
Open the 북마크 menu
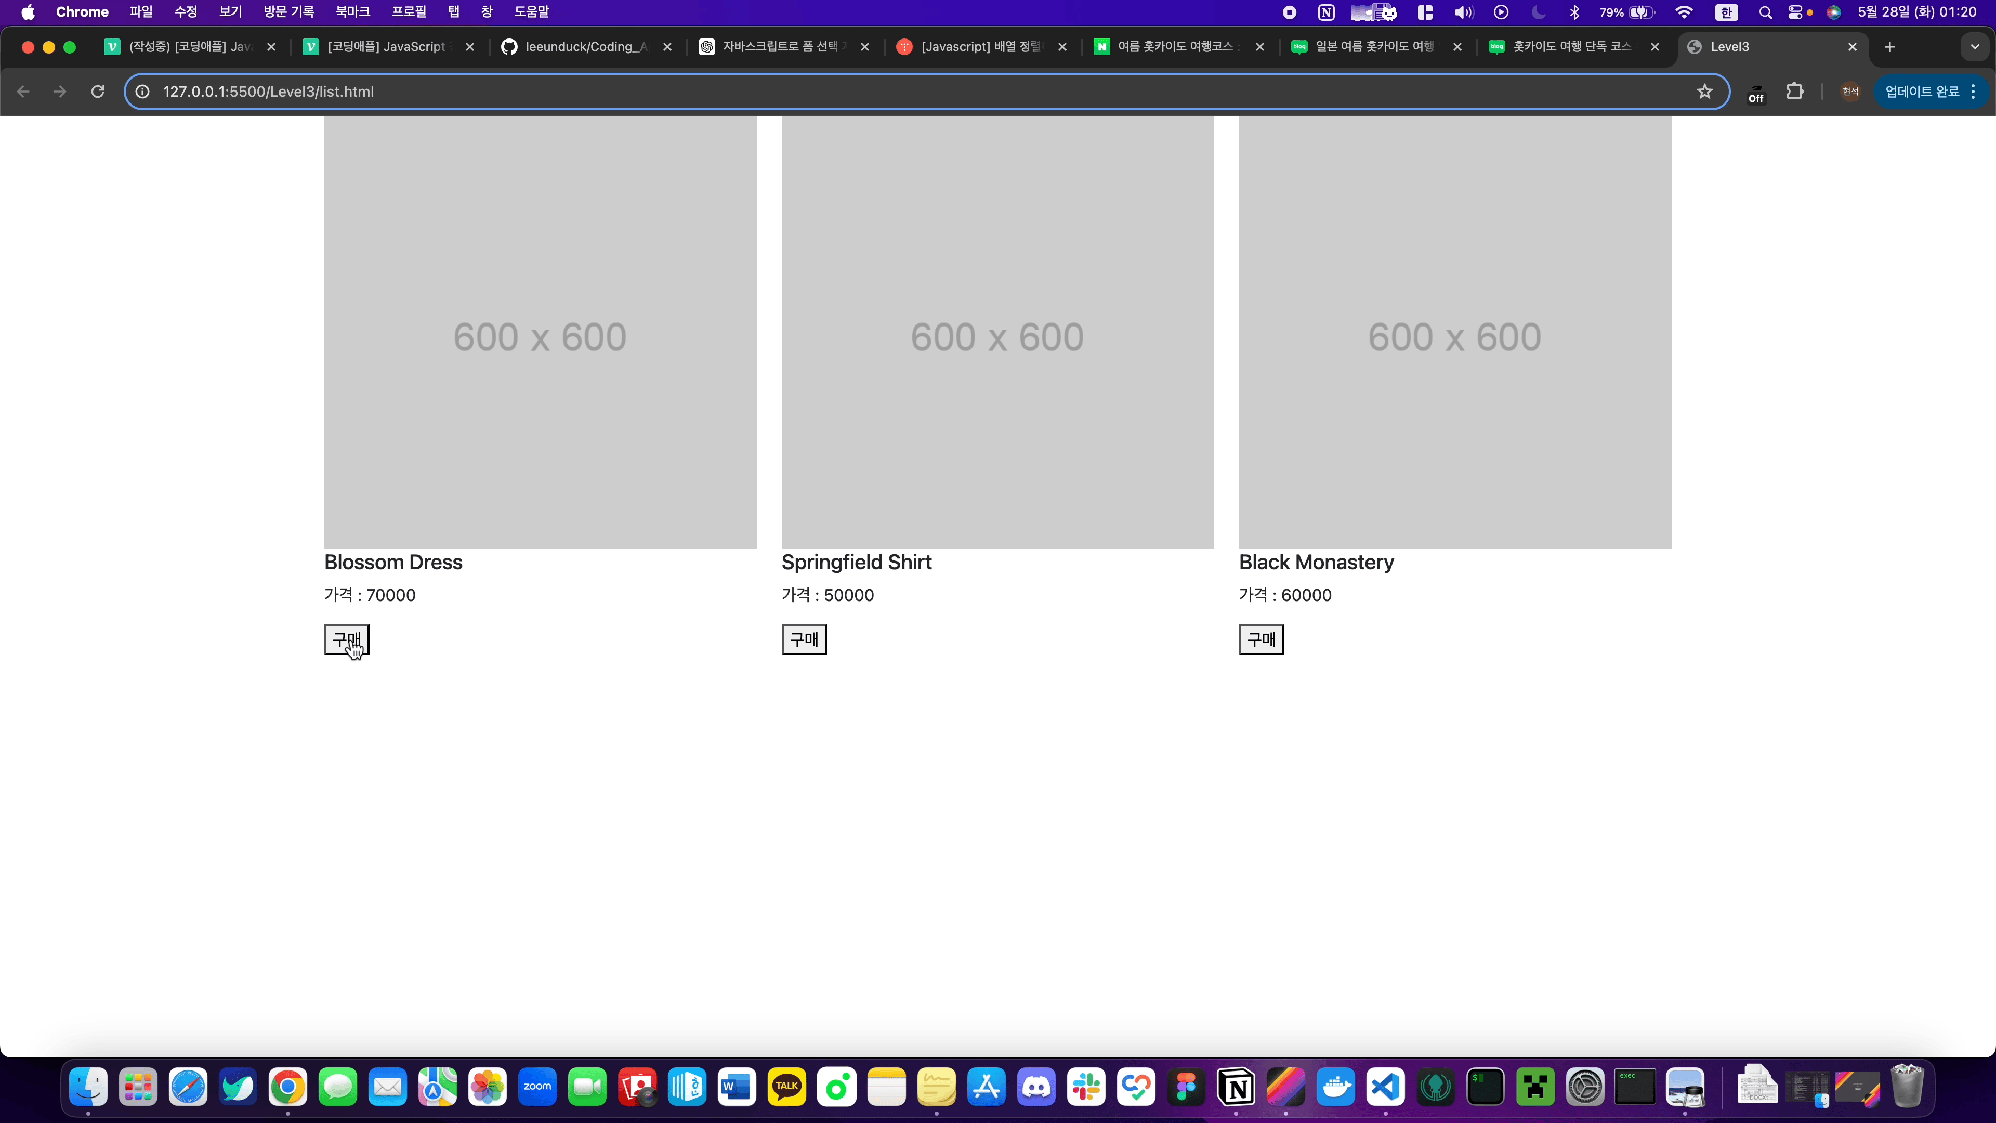[x=352, y=11]
